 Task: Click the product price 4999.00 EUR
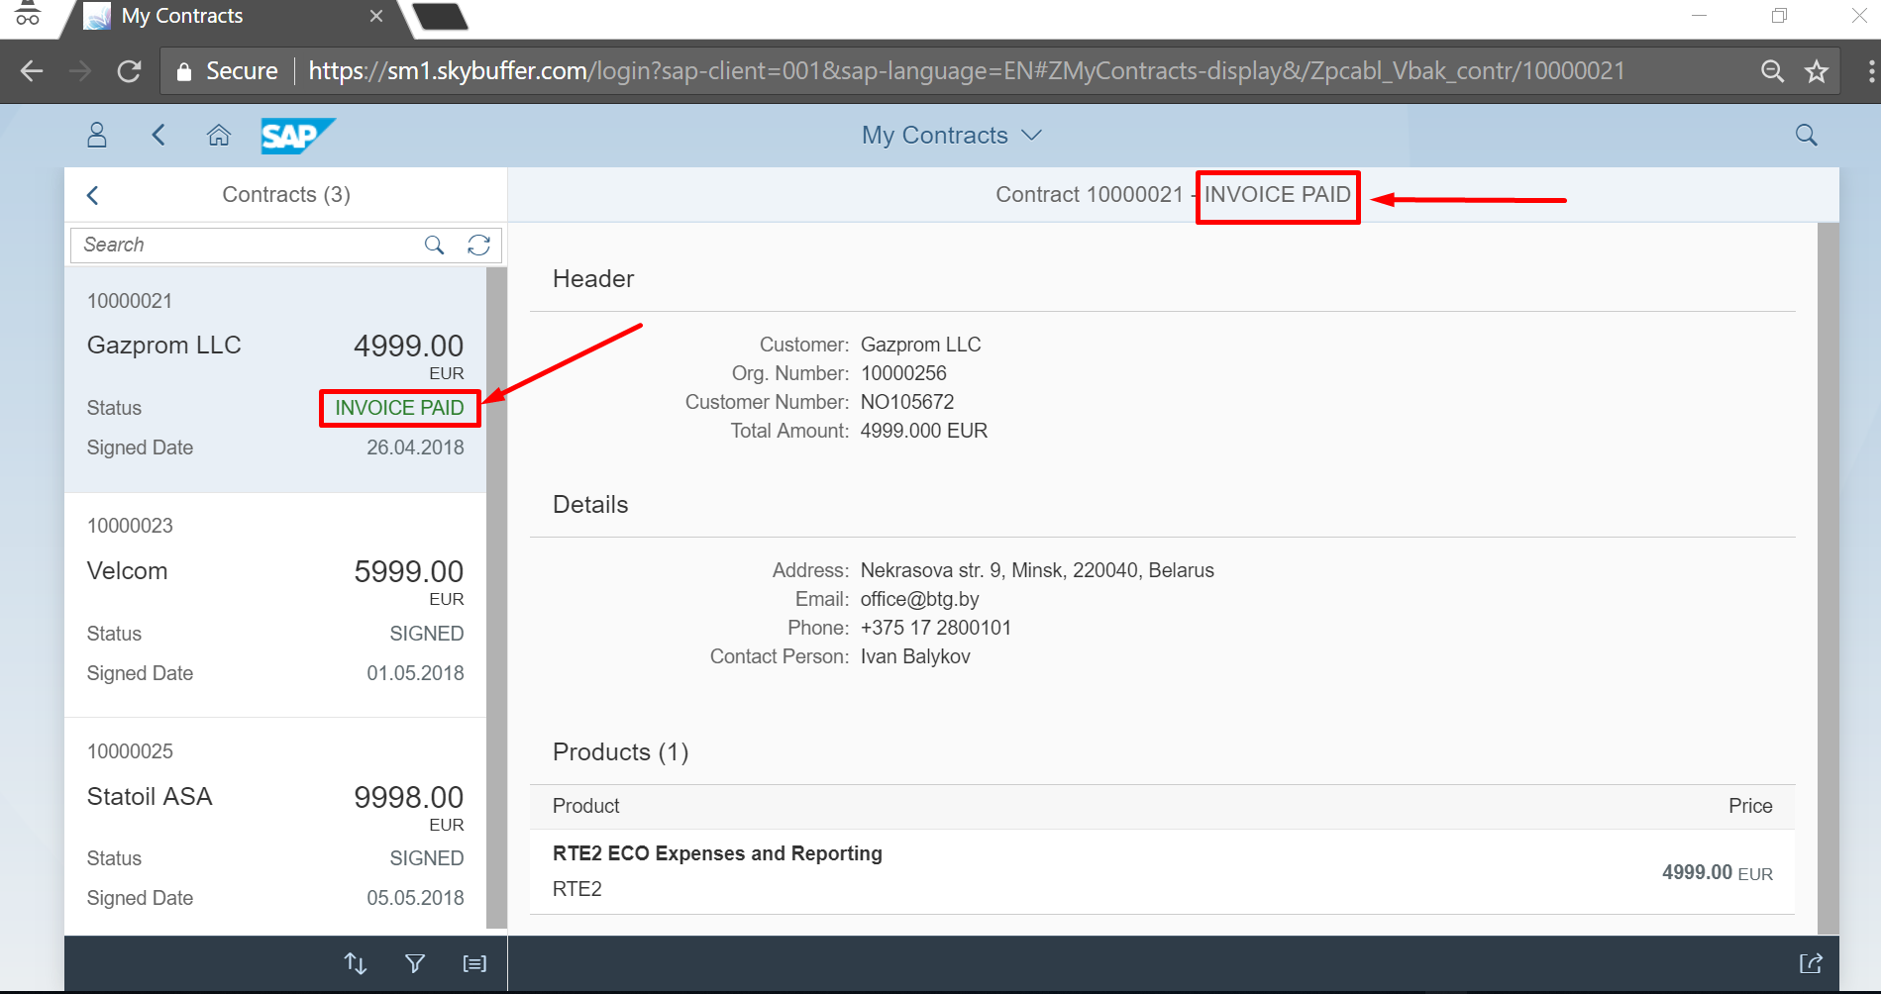point(1717,872)
